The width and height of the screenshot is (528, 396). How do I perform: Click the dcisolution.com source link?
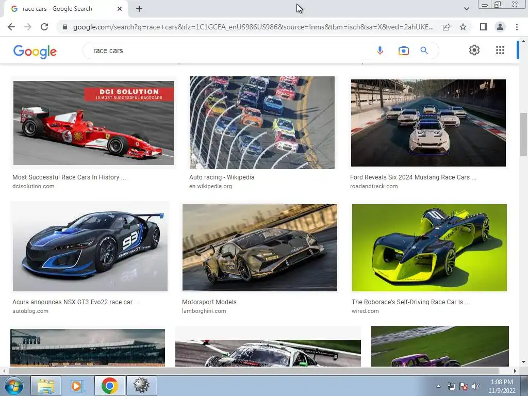pyautogui.click(x=34, y=186)
